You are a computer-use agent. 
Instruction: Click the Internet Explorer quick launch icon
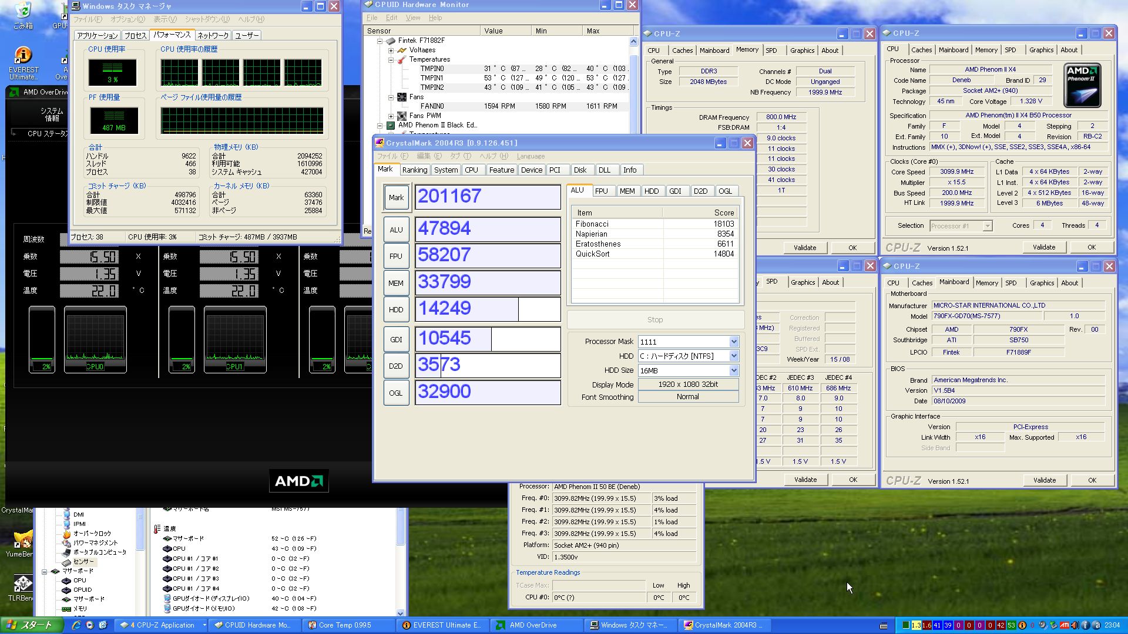[76, 625]
